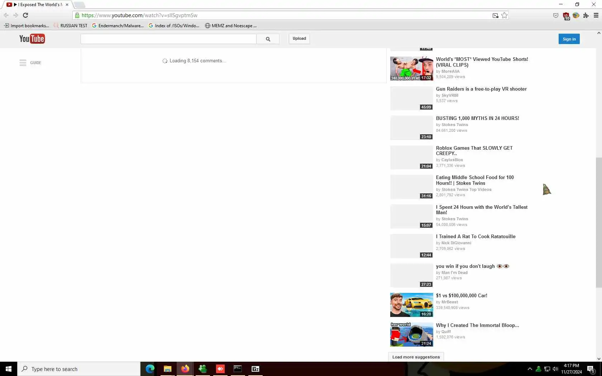Image resolution: width=602 pixels, height=376 pixels.
Task: Open 'Gun Raiders is a free-to-play VR shooter' video
Action: point(481,89)
